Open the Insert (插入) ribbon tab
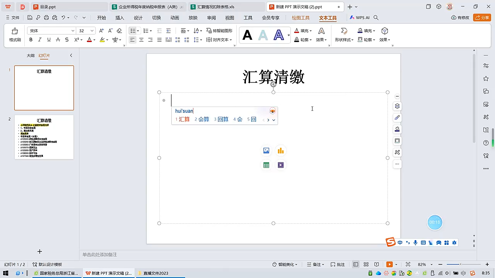The image size is (495, 278). 120,18
